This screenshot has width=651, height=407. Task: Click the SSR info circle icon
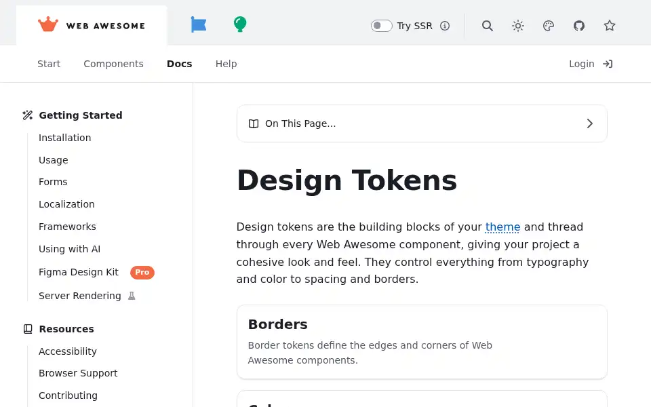click(445, 26)
